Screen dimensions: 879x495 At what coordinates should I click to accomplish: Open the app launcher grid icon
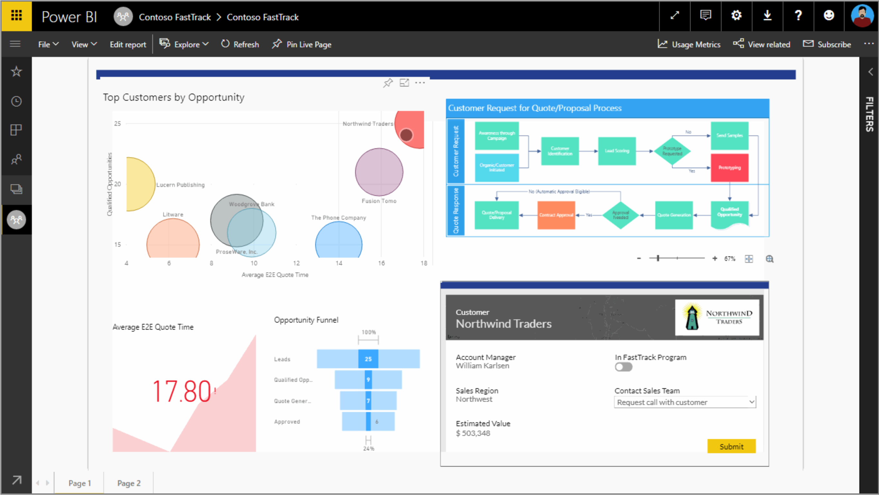point(16,16)
